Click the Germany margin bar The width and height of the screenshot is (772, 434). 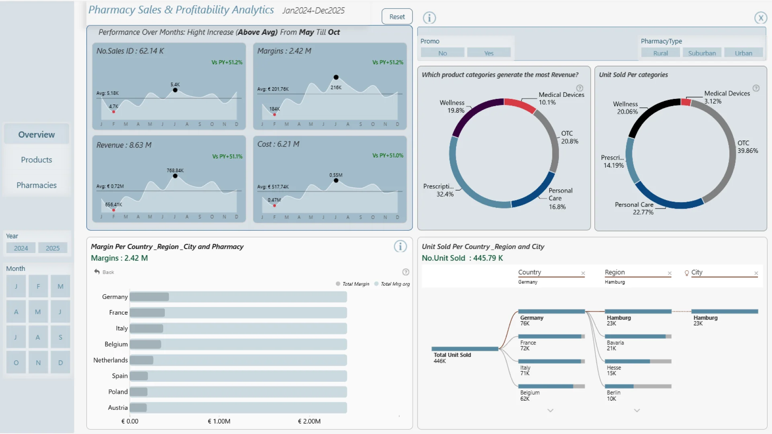coord(149,297)
